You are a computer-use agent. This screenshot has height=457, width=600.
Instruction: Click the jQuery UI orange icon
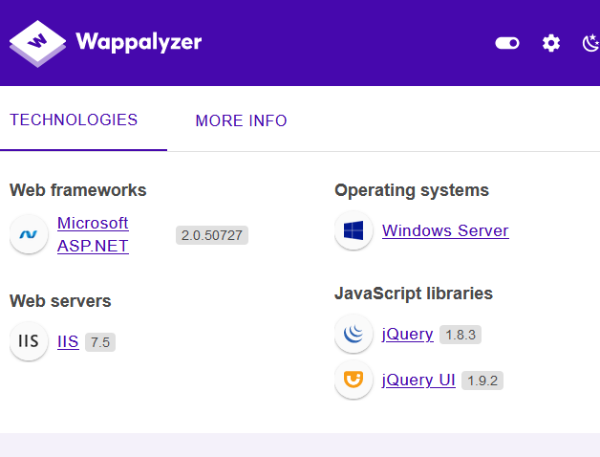[354, 380]
